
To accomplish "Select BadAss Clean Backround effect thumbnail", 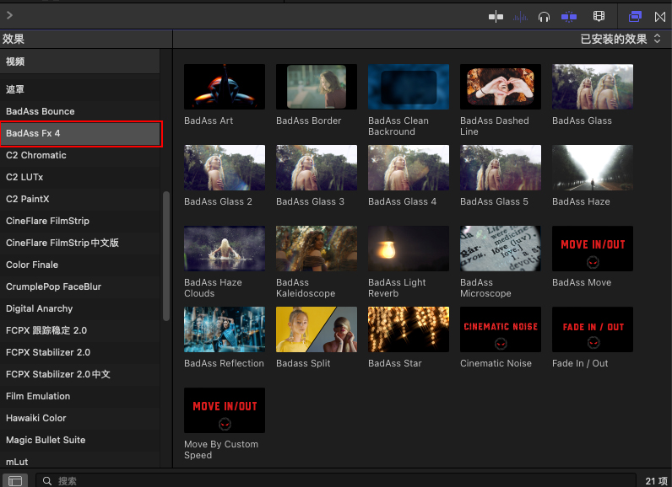I will coord(409,87).
